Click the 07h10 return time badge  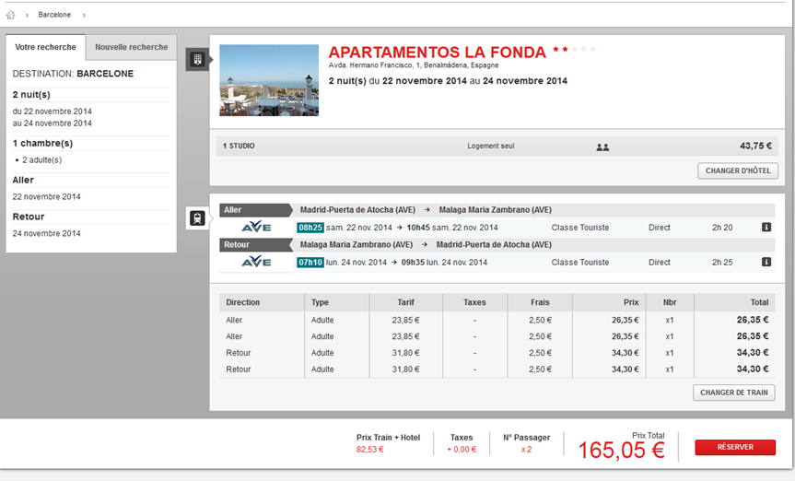(x=310, y=263)
